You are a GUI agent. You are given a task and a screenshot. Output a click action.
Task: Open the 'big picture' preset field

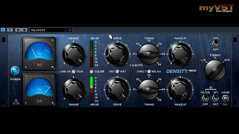coord(47,30)
